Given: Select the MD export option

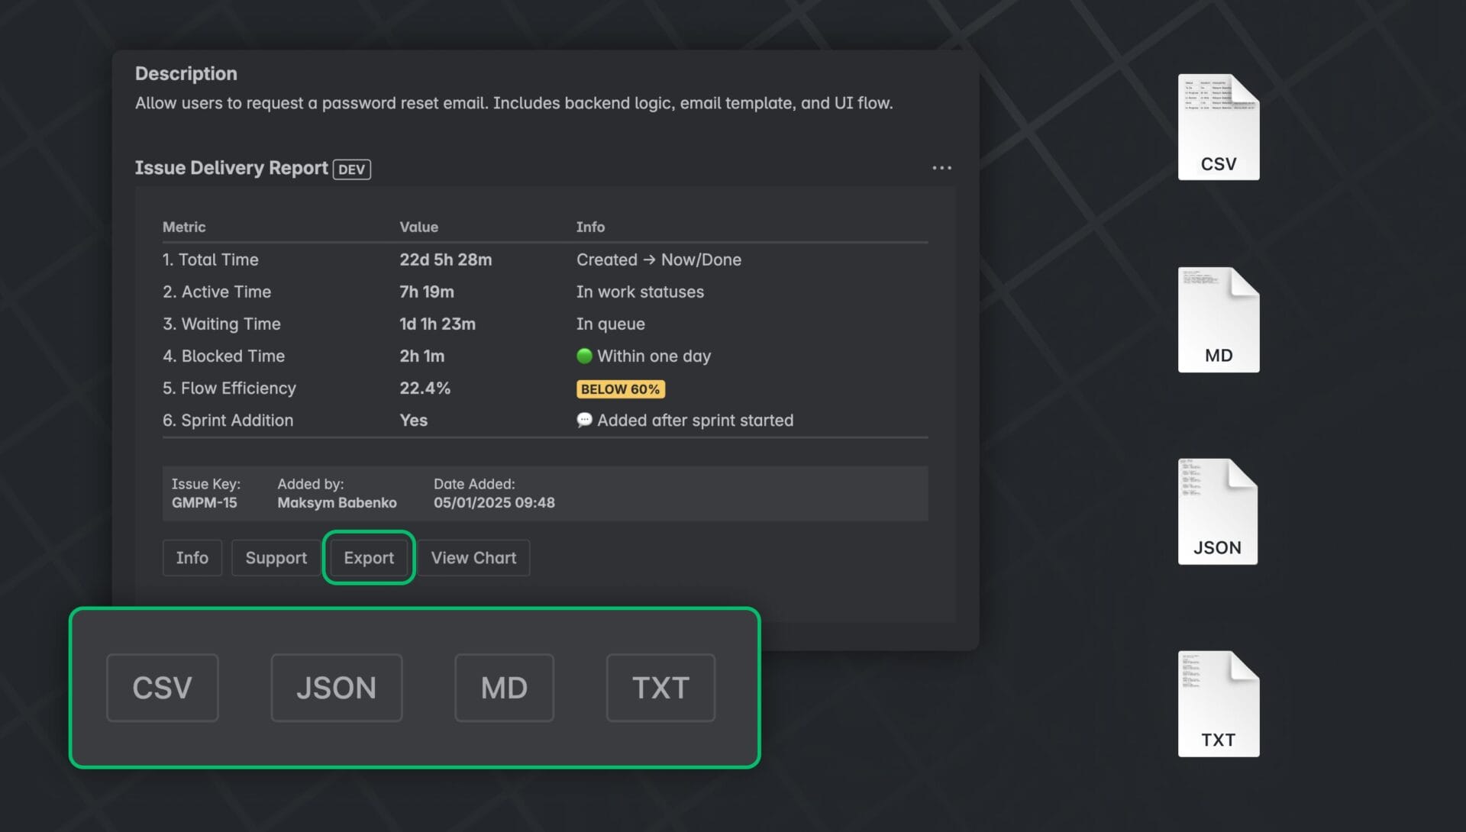Looking at the screenshot, I should [x=504, y=688].
